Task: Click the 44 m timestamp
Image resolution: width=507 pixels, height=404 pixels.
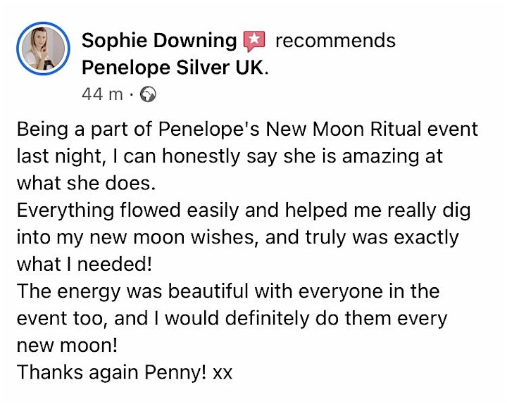Action: (x=102, y=94)
